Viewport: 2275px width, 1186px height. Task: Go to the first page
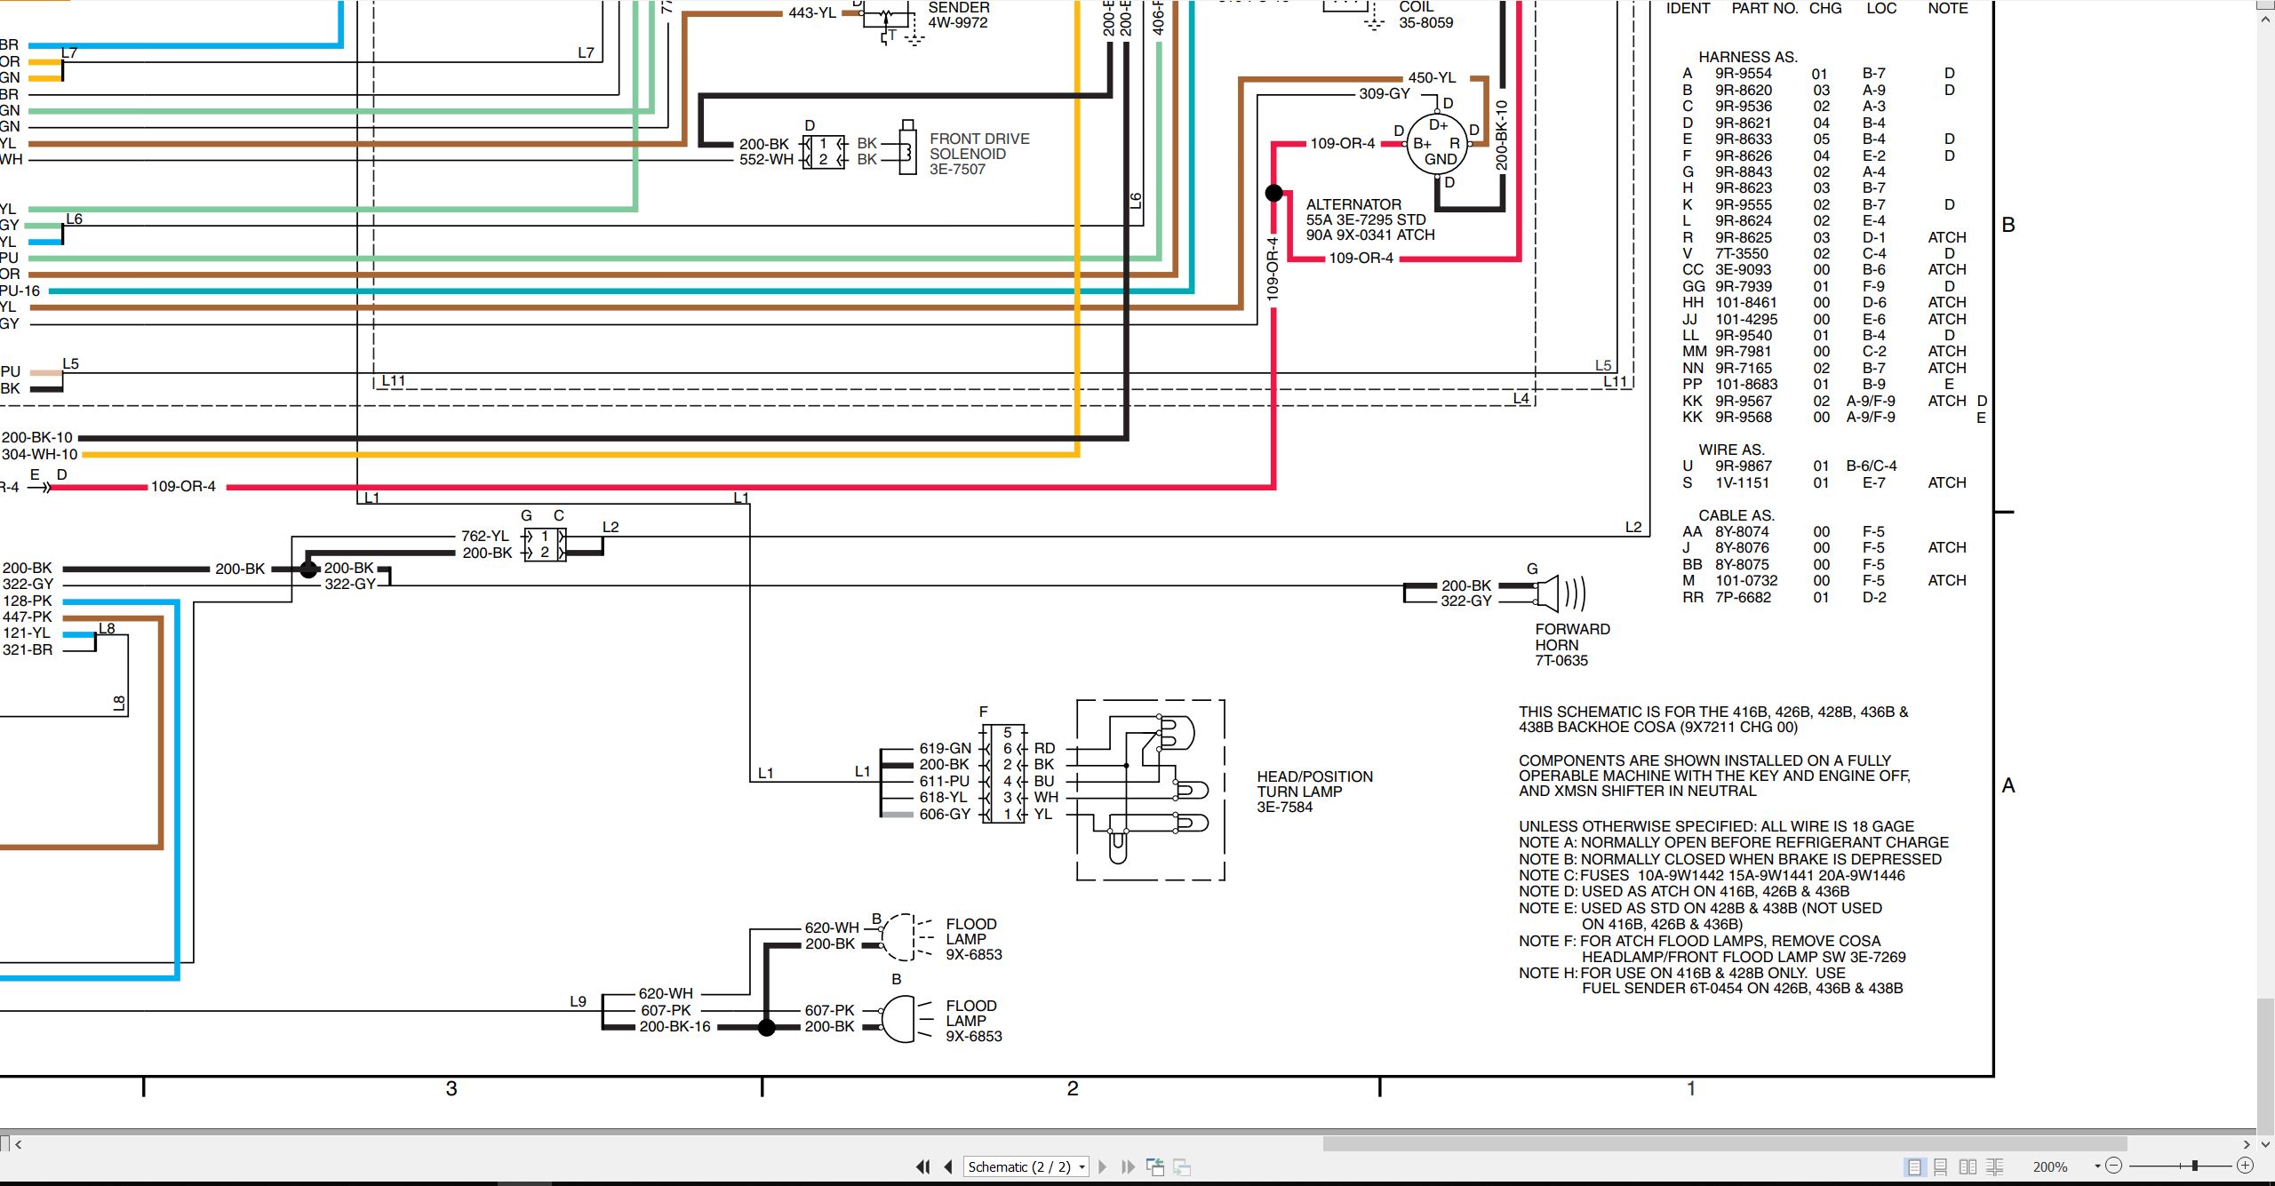(x=923, y=1166)
